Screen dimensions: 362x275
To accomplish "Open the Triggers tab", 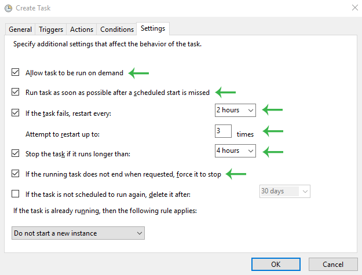I will tap(51, 30).
